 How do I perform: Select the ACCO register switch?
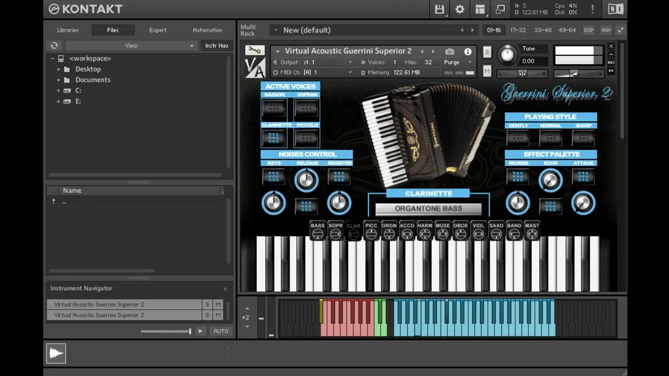coord(407,231)
